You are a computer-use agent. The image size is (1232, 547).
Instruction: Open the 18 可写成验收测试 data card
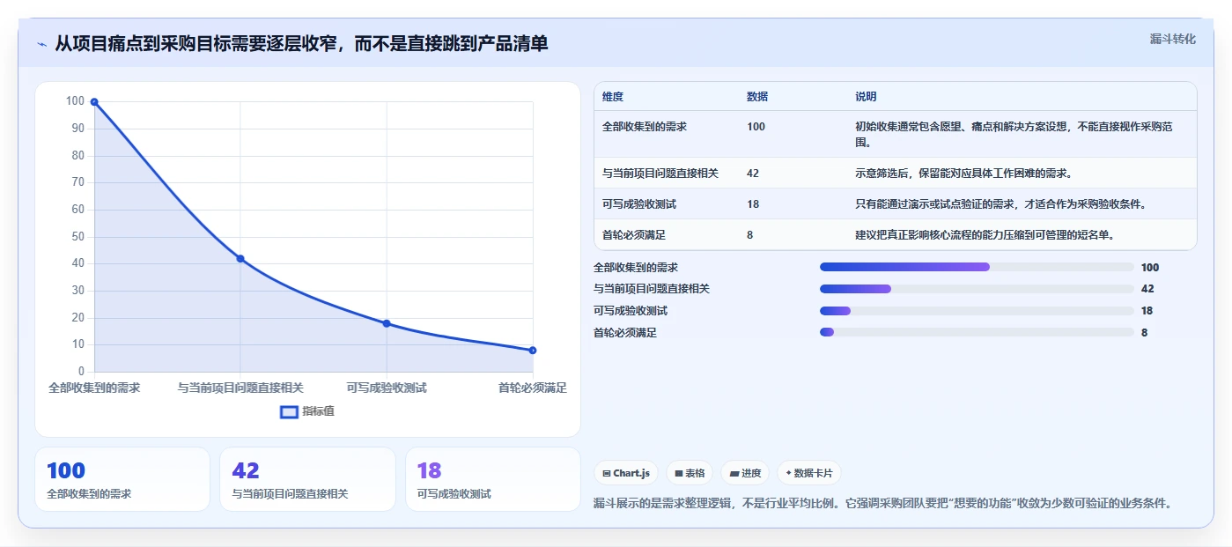click(493, 479)
